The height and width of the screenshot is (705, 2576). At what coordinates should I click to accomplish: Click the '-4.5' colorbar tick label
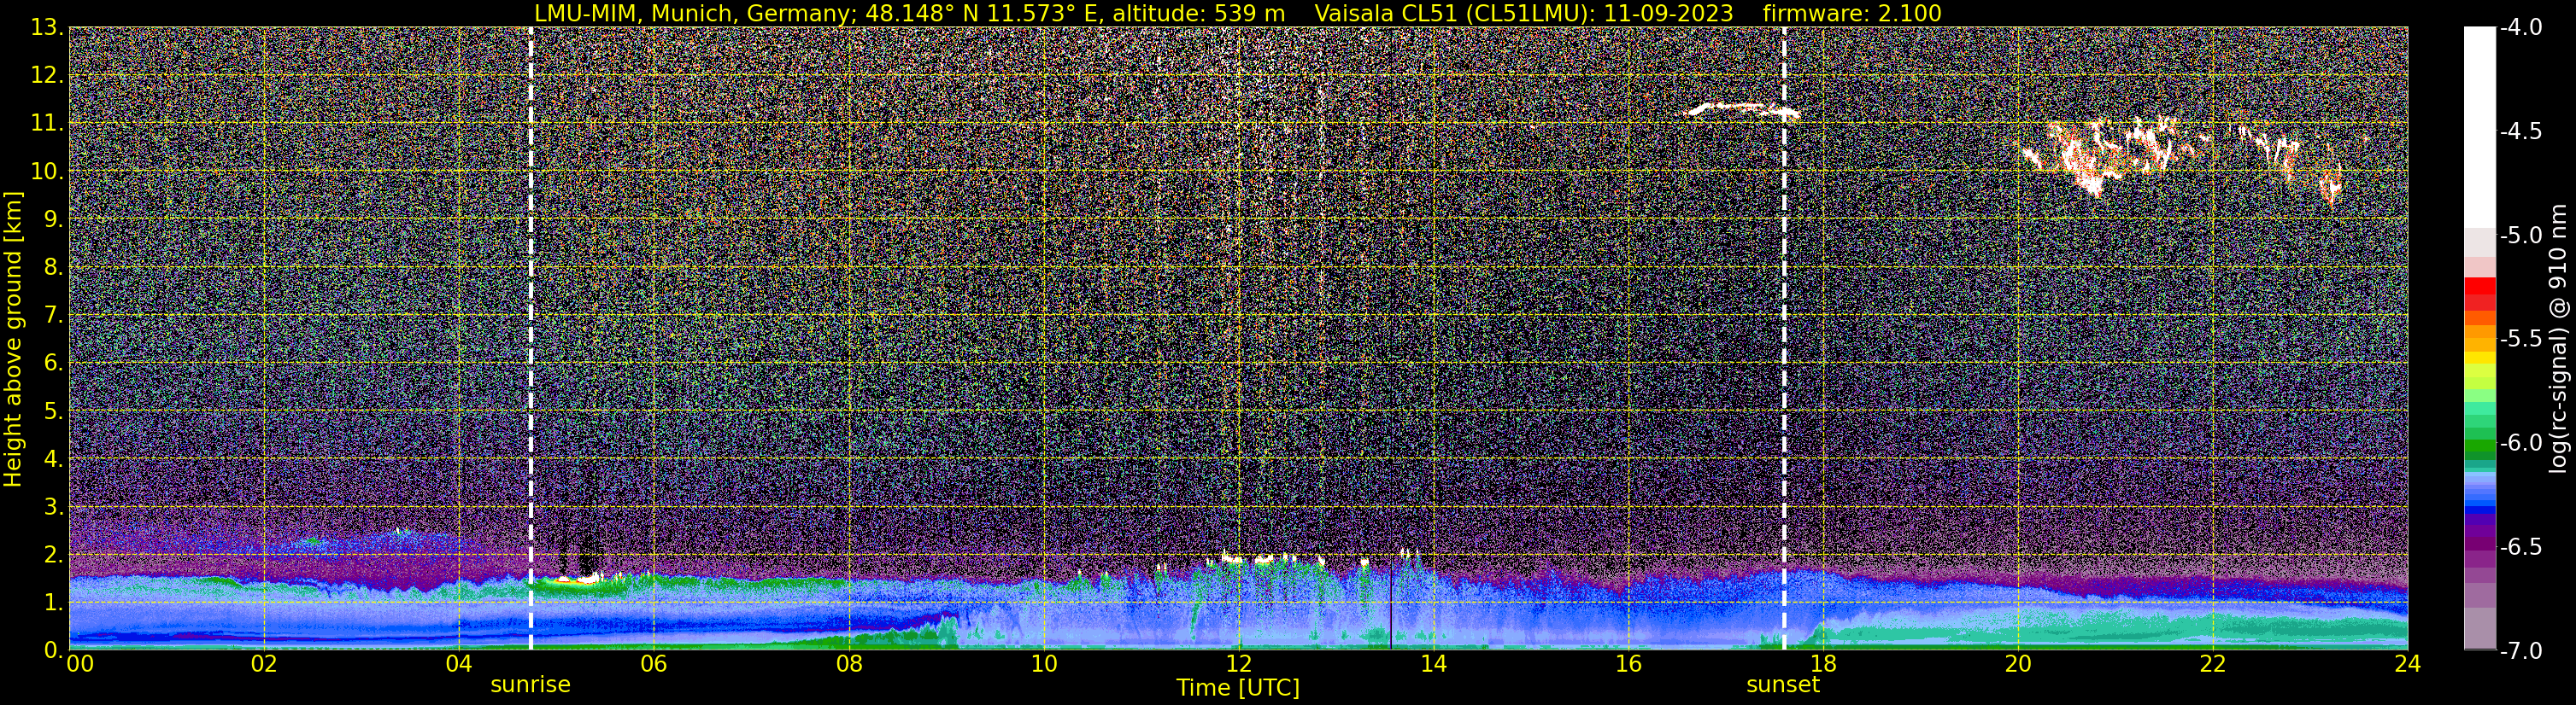click(2521, 131)
